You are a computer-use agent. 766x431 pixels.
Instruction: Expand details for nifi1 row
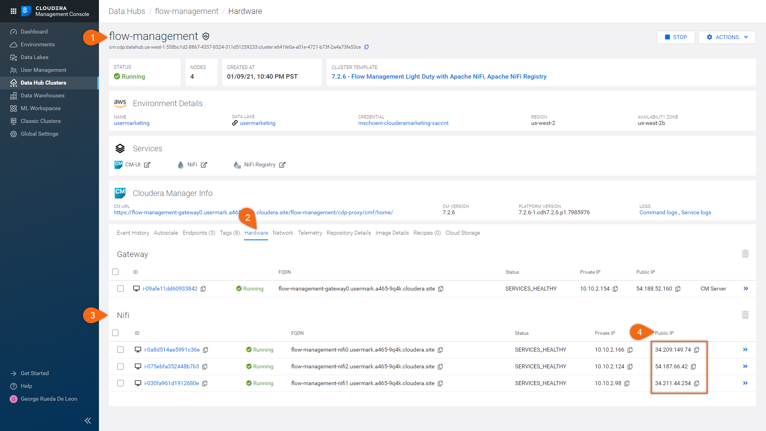pyautogui.click(x=745, y=383)
